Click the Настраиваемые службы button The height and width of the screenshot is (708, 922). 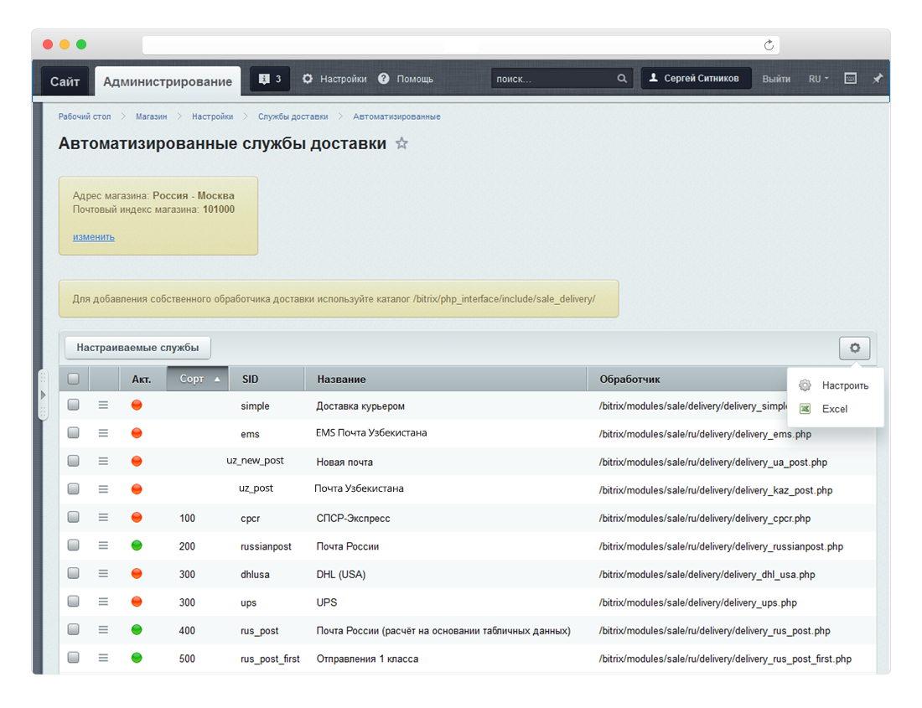[137, 348]
